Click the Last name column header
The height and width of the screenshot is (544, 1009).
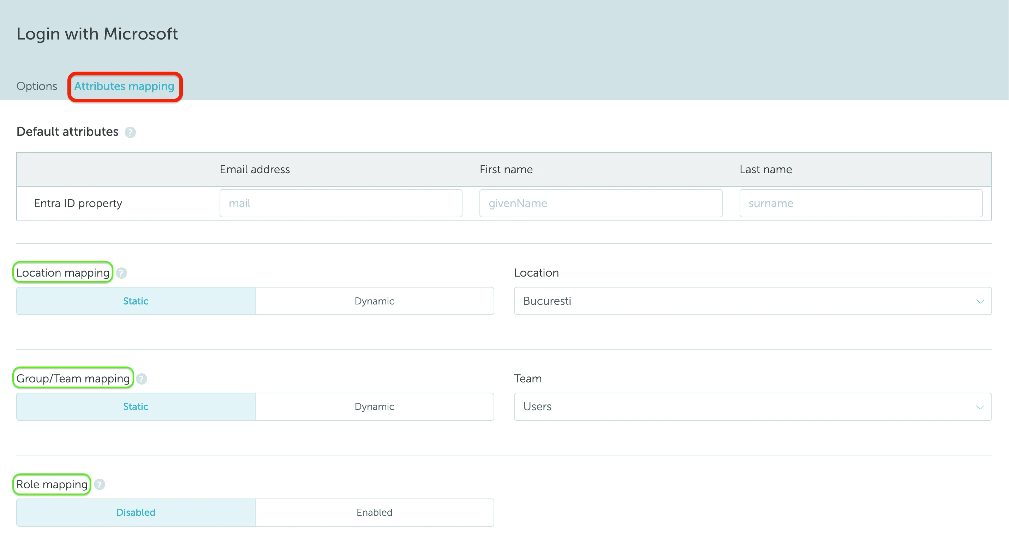point(766,169)
